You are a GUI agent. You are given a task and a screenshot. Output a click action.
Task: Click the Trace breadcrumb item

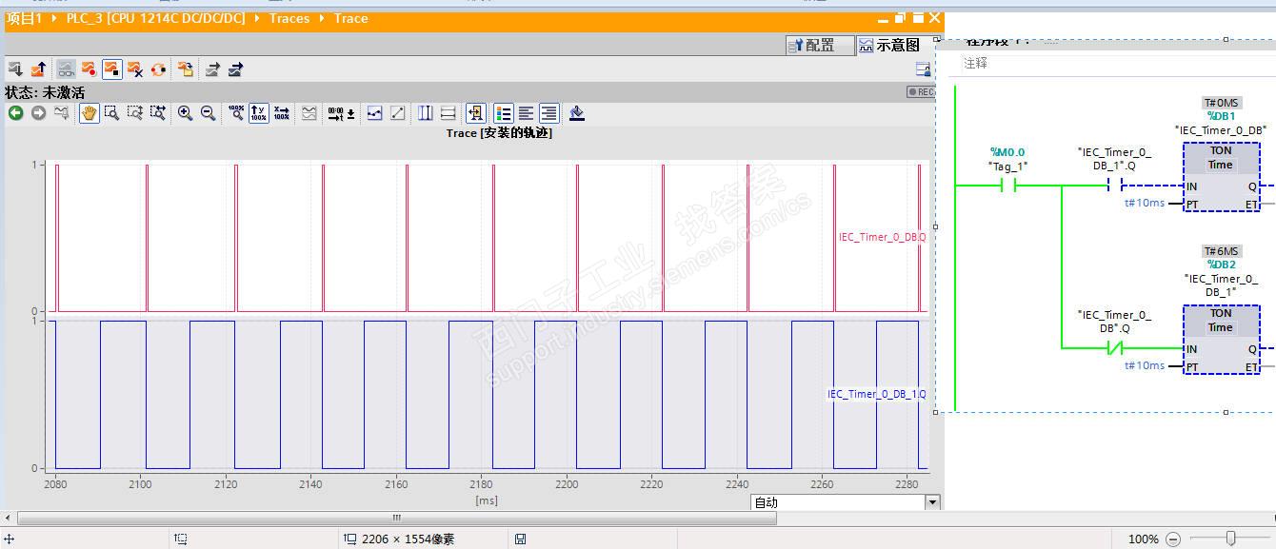pyautogui.click(x=350, y=18)
